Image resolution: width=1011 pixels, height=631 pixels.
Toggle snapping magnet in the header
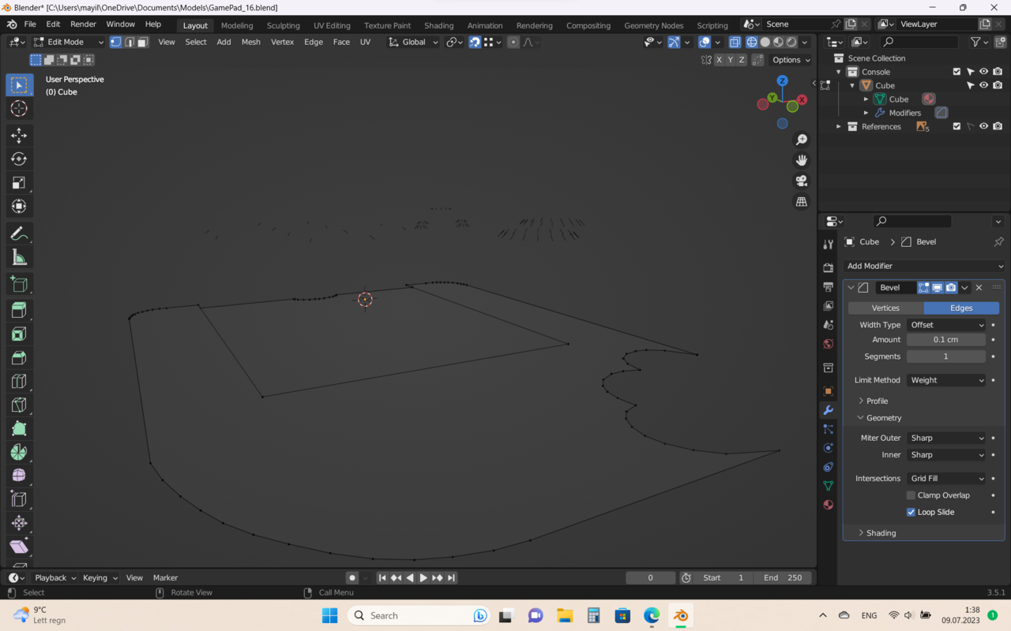475,42
